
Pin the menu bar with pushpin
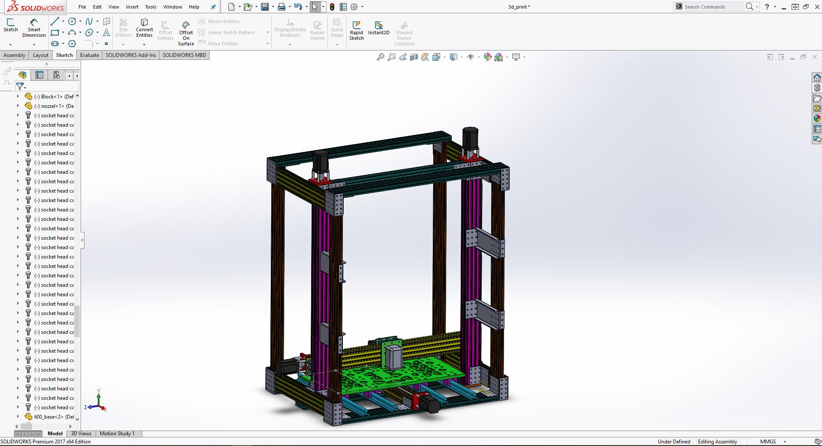coord(213,7)
